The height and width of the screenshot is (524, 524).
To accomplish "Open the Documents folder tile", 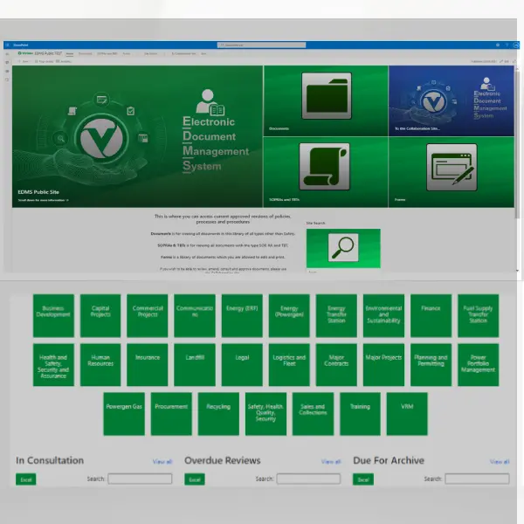I will point(326,100).
